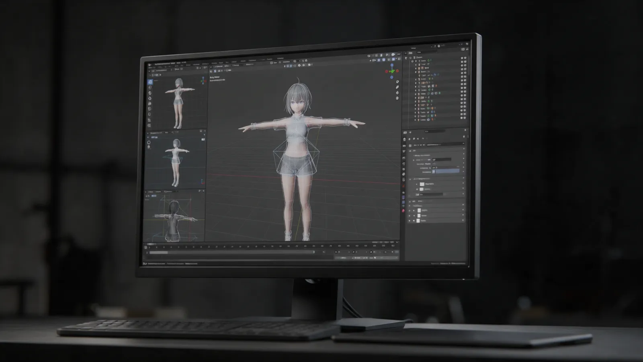Click top blue Z axis on main navigation gizmo
Screen dimensions: 643x362
pos(392,65)
